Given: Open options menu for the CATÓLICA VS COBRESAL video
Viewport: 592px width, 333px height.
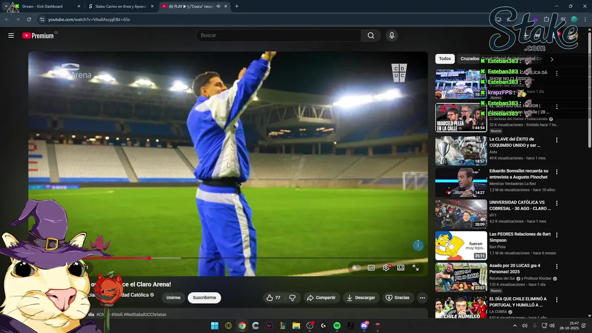Looking at the screenshot, I should click(557, 203).
